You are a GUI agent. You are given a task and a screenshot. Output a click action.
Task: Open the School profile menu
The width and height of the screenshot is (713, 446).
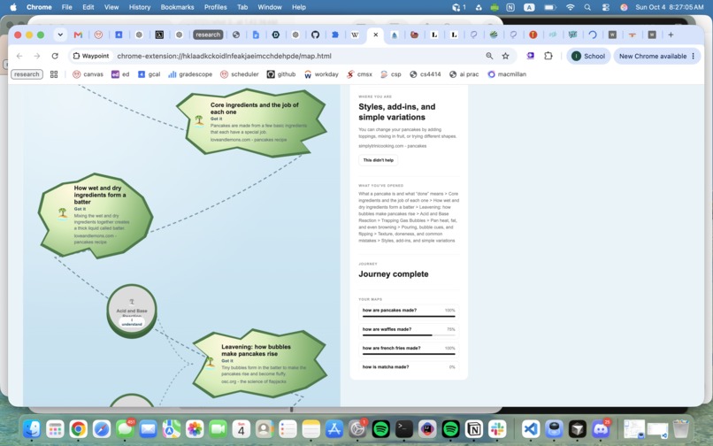[588, 56]
